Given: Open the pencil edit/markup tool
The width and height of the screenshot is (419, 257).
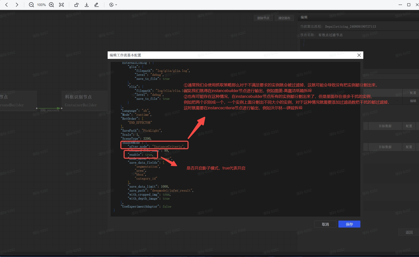Looking at the screenshot, I should click(96, 5).
